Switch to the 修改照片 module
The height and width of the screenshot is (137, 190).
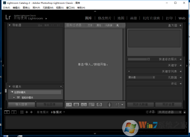pos(104,18)
